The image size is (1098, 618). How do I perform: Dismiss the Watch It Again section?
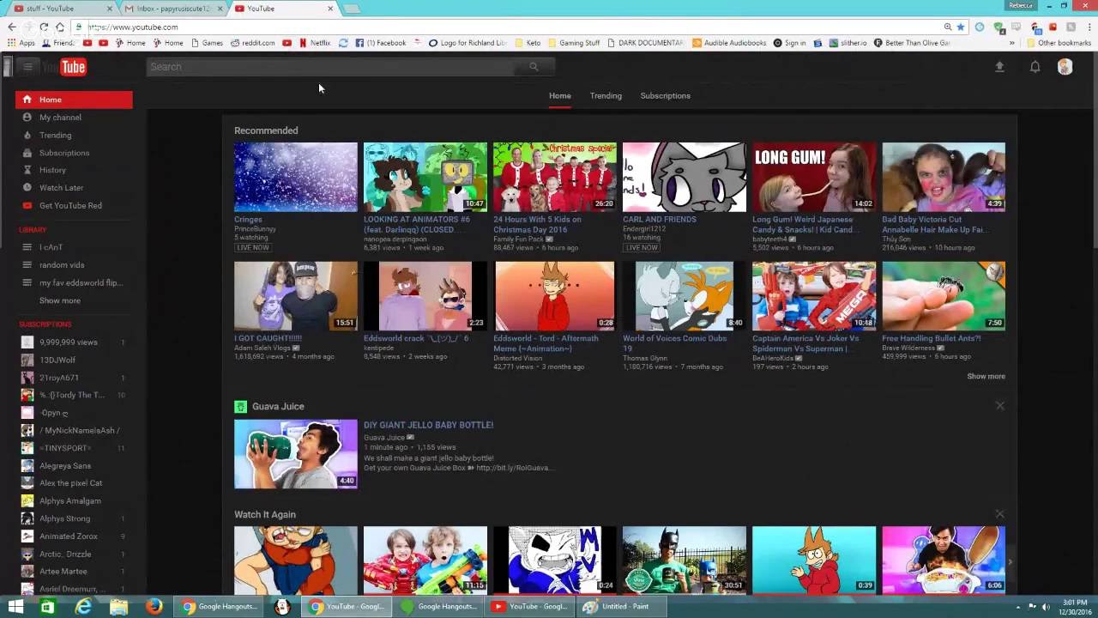click(999, 514)
